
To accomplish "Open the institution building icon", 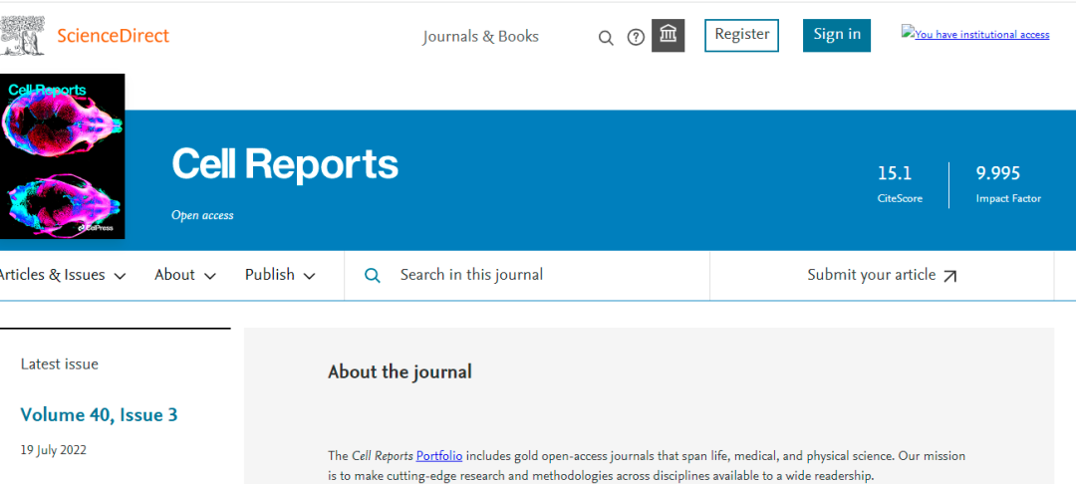I will click(x=669, y=36).
